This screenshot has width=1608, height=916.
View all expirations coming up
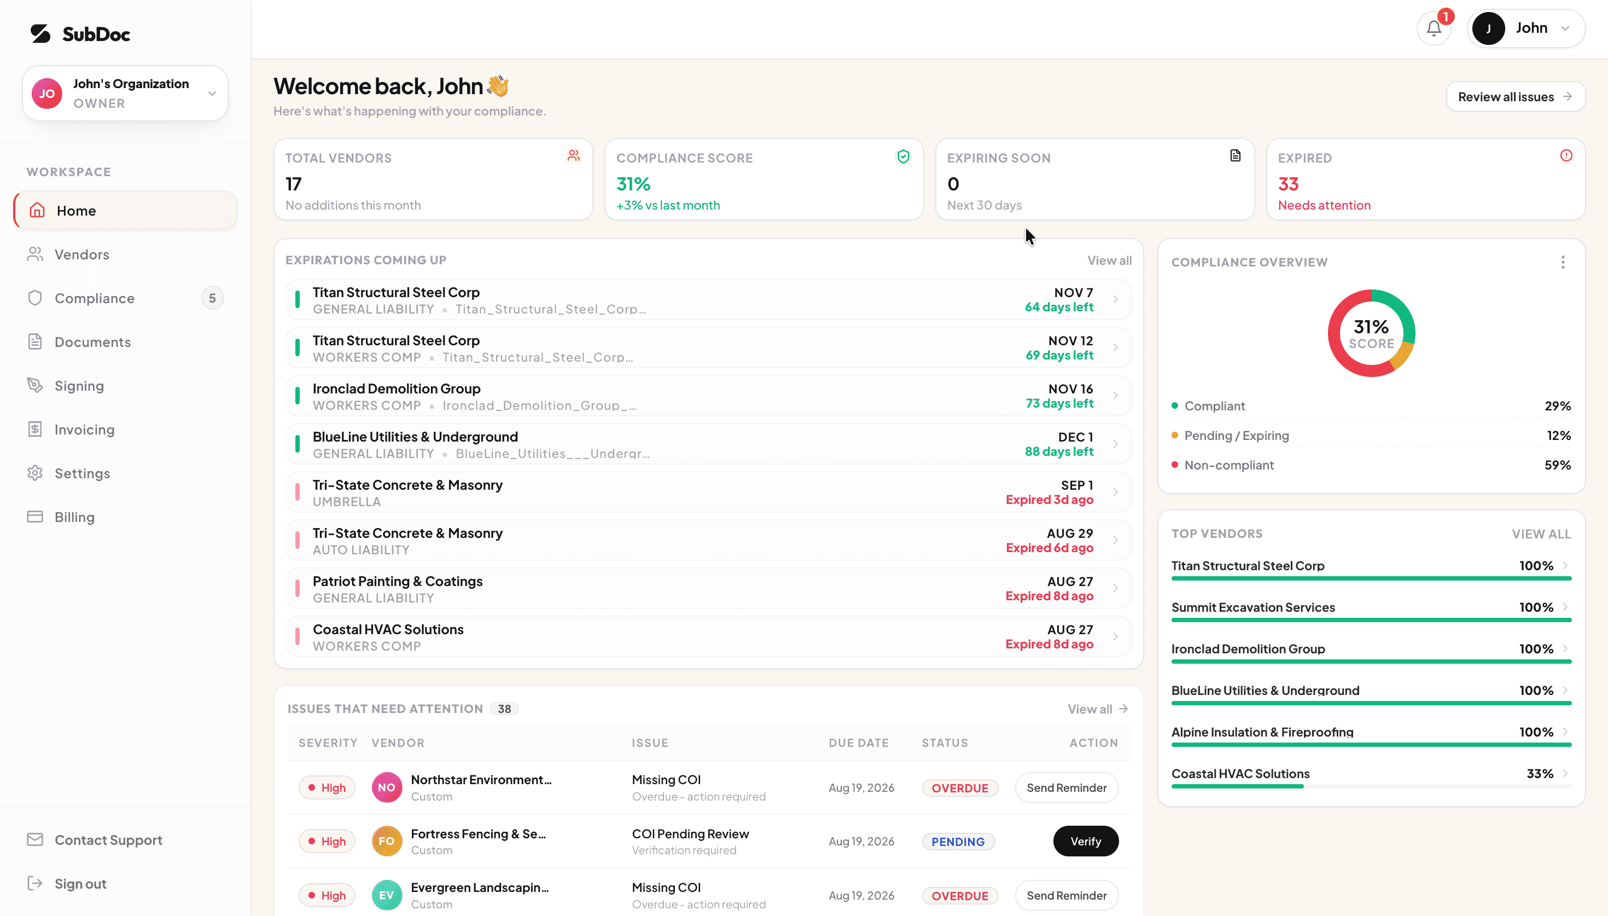pyautogui.click(x=1110, y=260)
